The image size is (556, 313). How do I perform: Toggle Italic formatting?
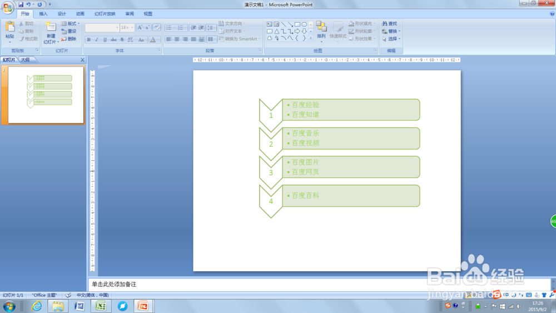[96, 39]
